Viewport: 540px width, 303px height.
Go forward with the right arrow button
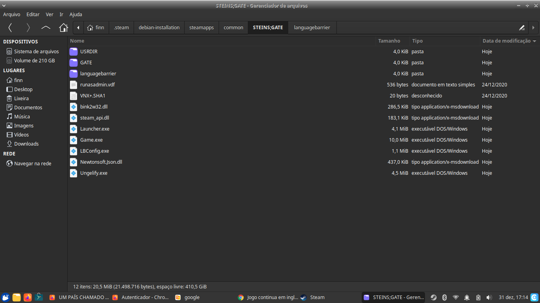(x=28, y=28)
